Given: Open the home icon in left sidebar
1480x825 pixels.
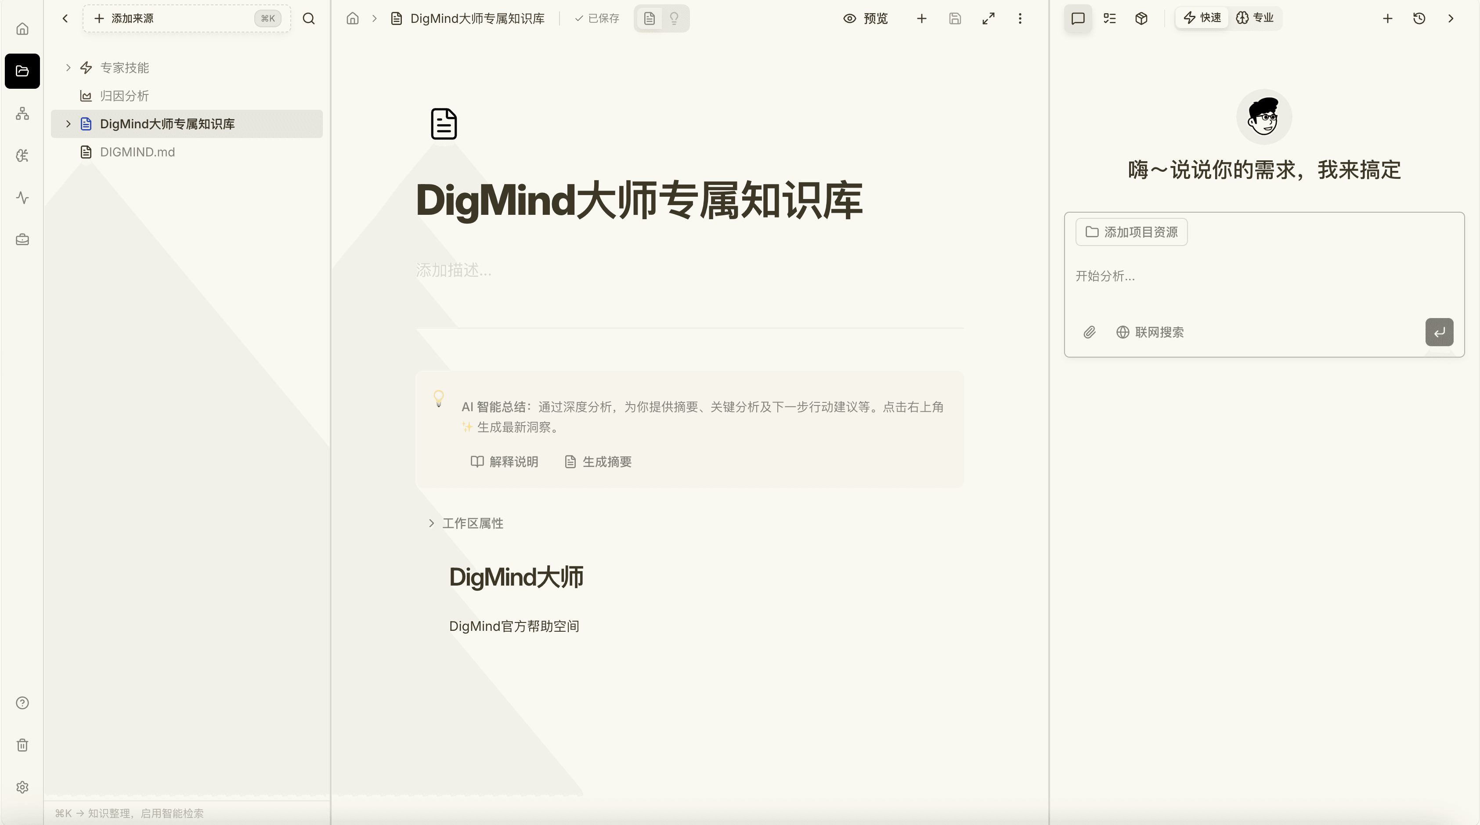Looking at the screenshot, I should tap(22, 29).
